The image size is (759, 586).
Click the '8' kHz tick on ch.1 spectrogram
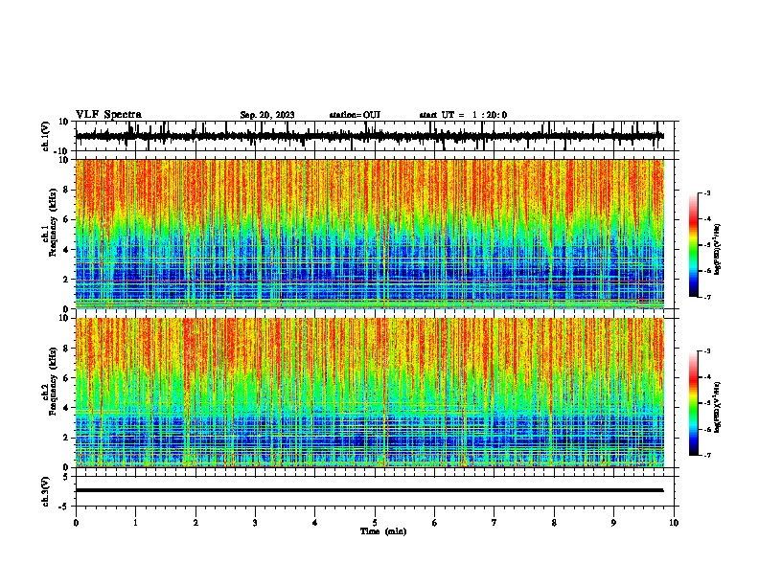(x=66, y=190)
